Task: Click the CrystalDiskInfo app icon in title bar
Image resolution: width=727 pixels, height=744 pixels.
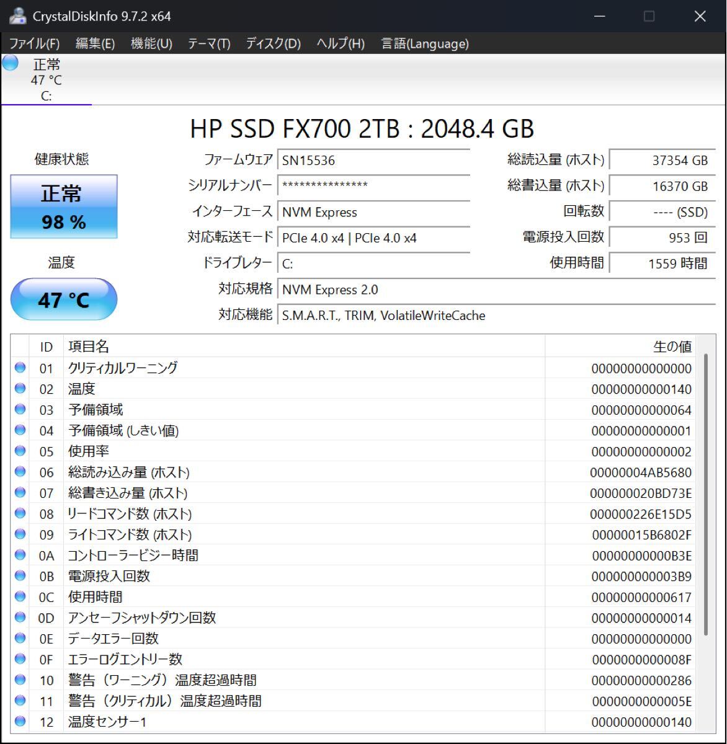Action: [x=17, y=16]
